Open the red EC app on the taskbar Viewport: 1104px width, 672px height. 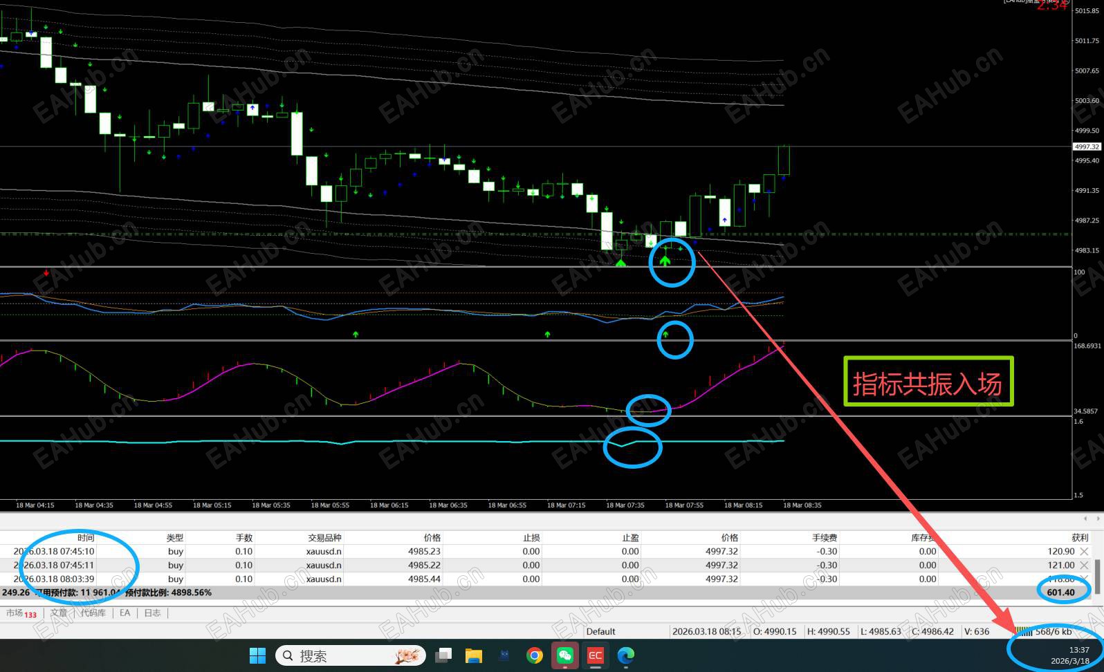coord(595,655)
